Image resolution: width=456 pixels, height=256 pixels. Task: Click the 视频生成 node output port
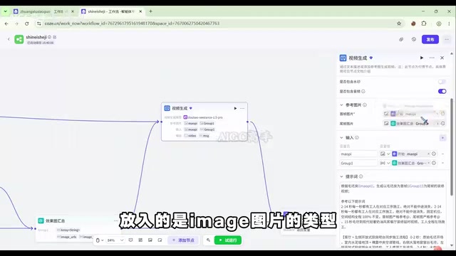point(247,122)
